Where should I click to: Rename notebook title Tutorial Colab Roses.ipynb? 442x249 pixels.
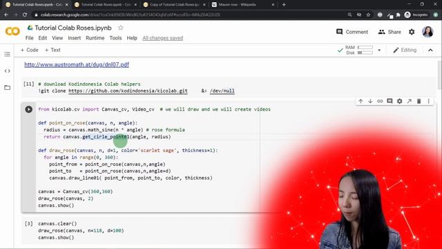pos(73,28)
